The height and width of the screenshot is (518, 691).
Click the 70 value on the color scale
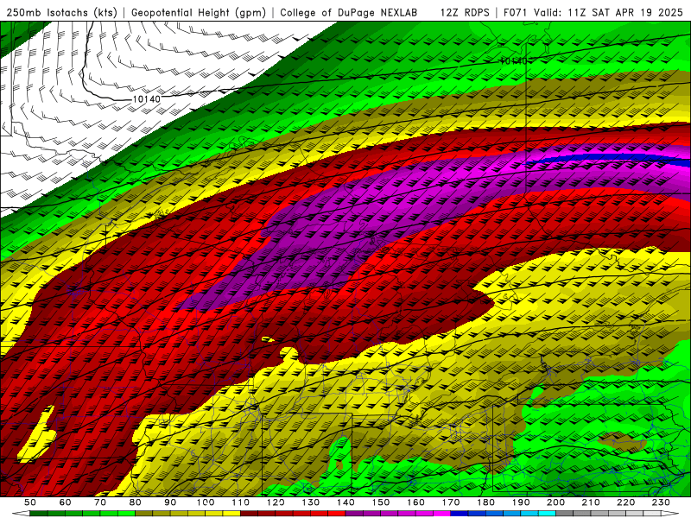100,502
